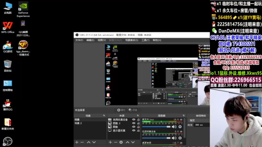Open the 视图(V) menu

pyautogui.click(x=102, y=40)
